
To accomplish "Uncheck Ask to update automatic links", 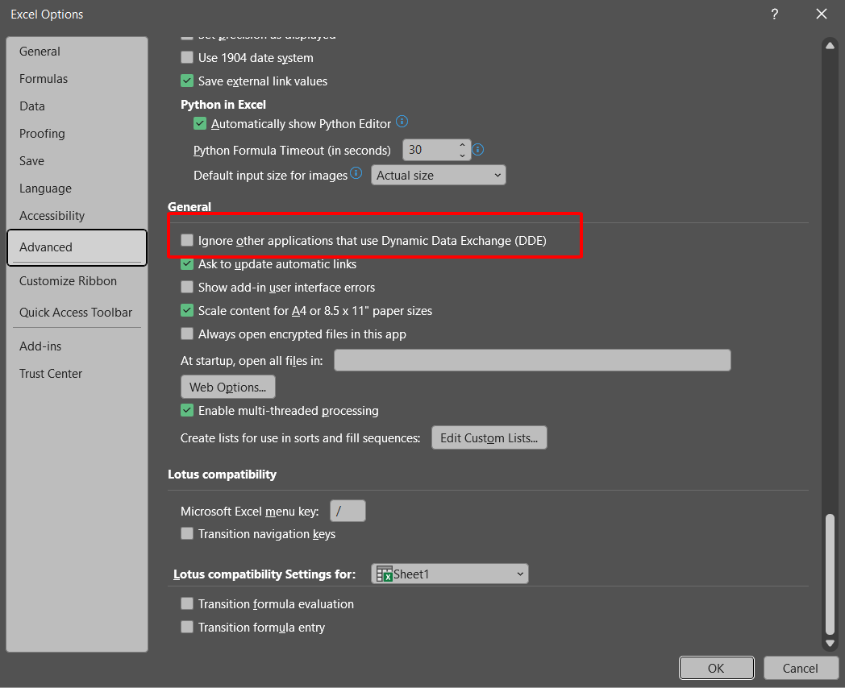I will (x=187, y=263).
